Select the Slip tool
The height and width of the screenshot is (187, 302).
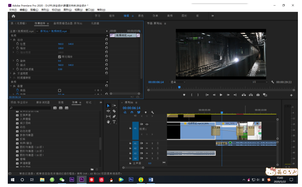coord(108,116)
